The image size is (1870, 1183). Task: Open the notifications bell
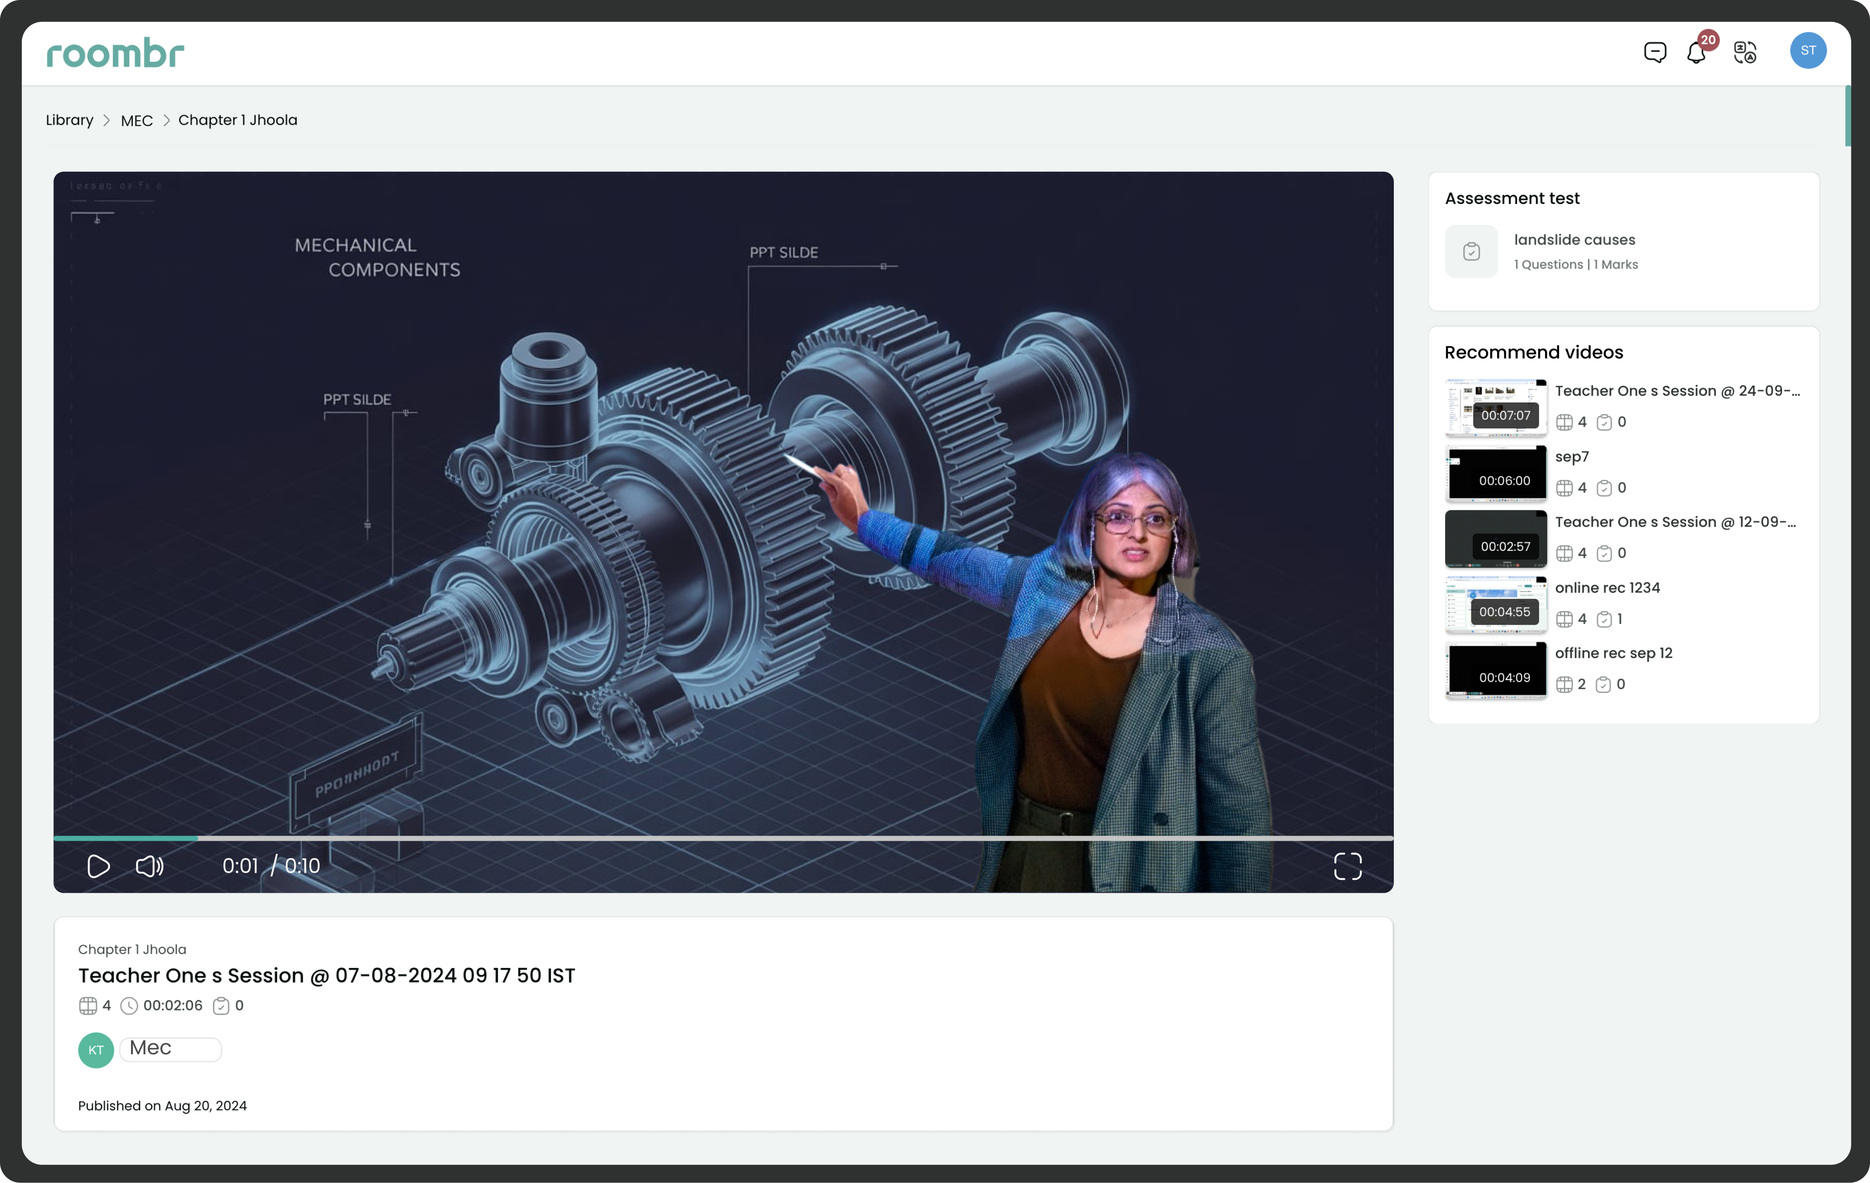(x=1696, y=53)
